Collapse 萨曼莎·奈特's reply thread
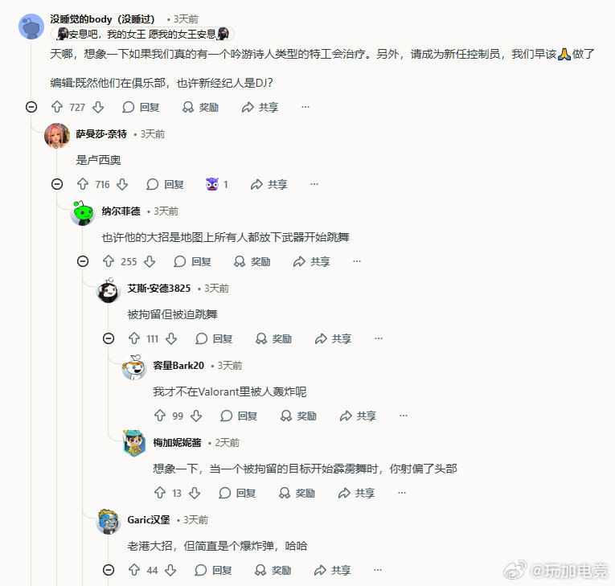The height and width of the screenshot is (586, 615). (57, 184)
